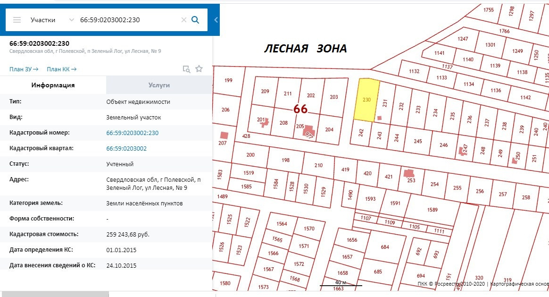Viewport: 549px width, 297px height.
Task: Add parcel to favorites with star icon
Action: click(199, 69)
